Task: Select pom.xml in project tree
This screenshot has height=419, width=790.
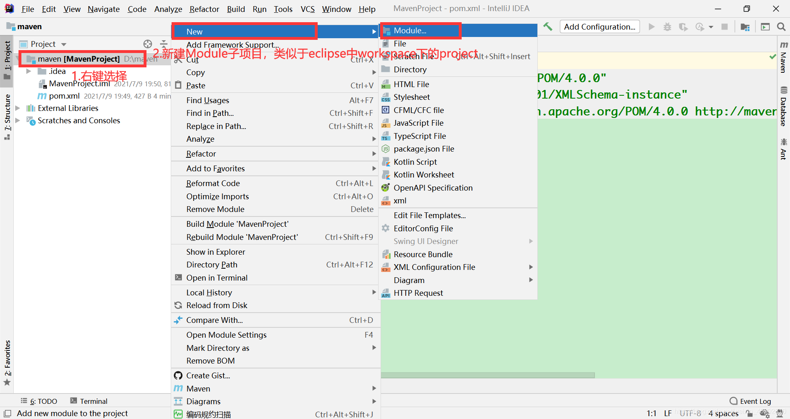Action: (x=64, y=96)
